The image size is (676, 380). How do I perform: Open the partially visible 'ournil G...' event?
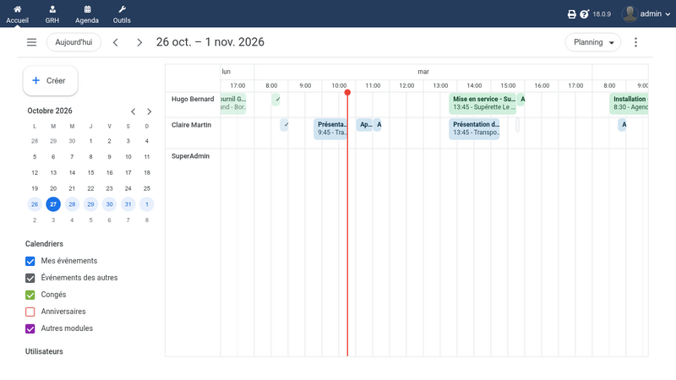233,103
